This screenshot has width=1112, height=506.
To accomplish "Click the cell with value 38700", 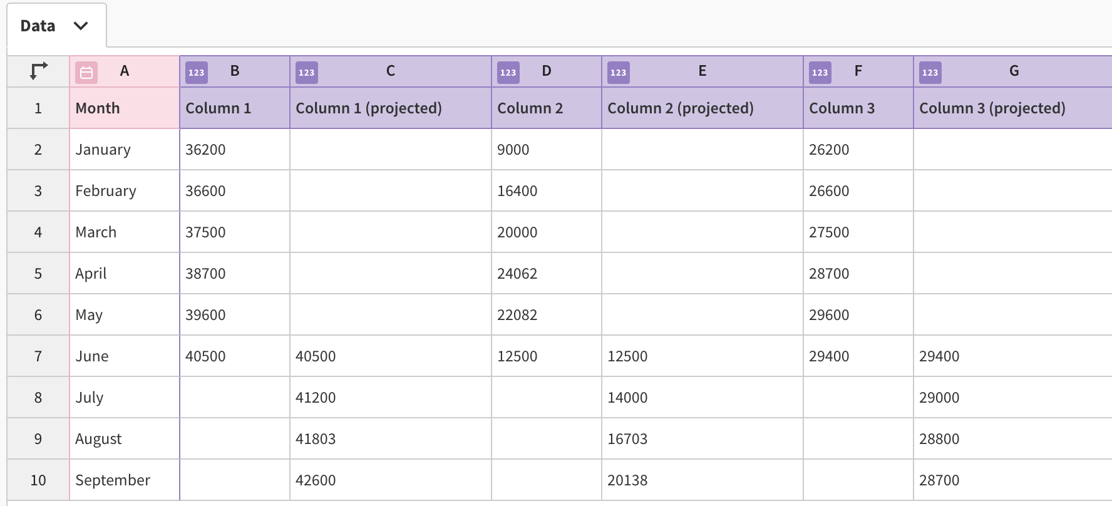I will pos(235,274).
